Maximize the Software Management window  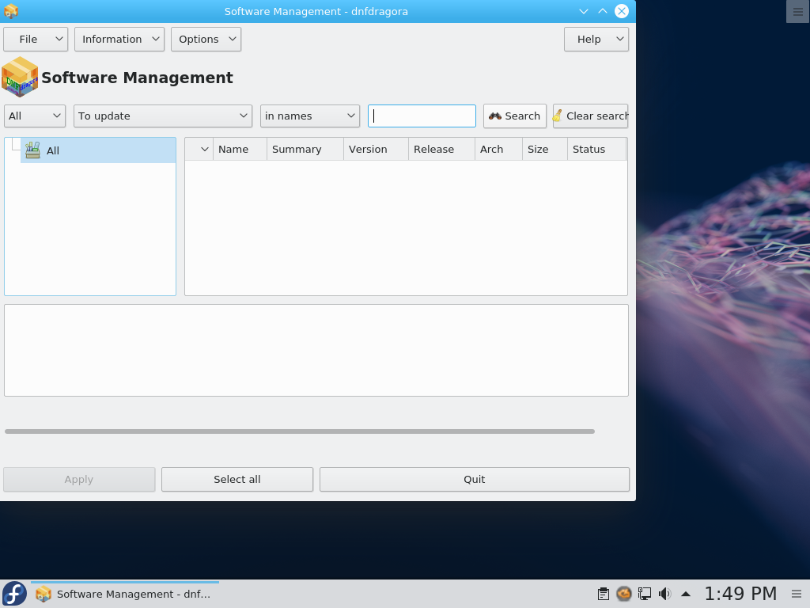[x=602, y=11]
